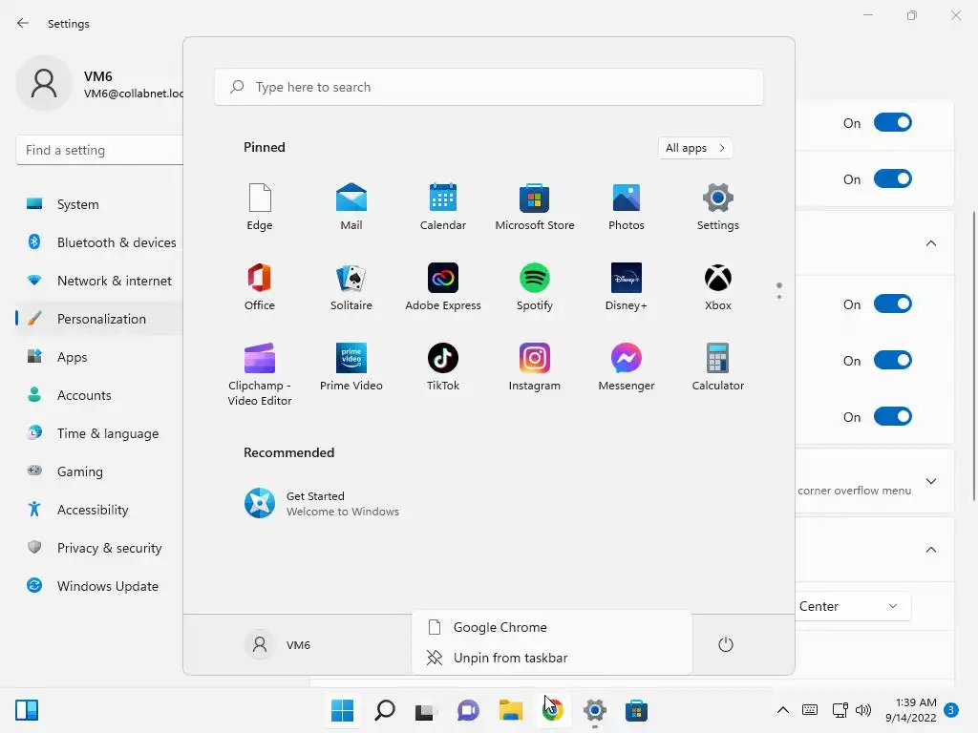The height and width of the screenshot is (733, 978).
Task: Toggle the third On switch in Settings
Action: click(893, 304)
